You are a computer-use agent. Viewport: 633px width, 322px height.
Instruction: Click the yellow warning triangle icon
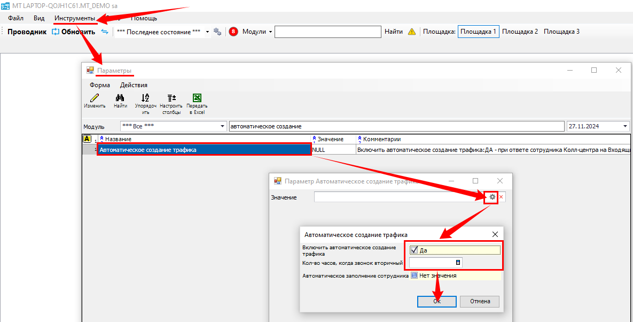[x=412, y=32]
